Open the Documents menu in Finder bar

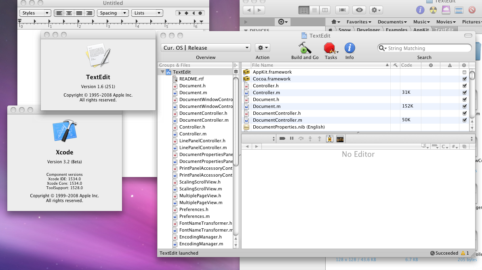[x=392, y=22]
